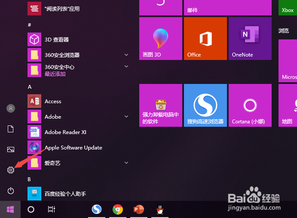Open Apple Software Update icon
The width and height of the screenshot is (297, 218).
[34, 147]
